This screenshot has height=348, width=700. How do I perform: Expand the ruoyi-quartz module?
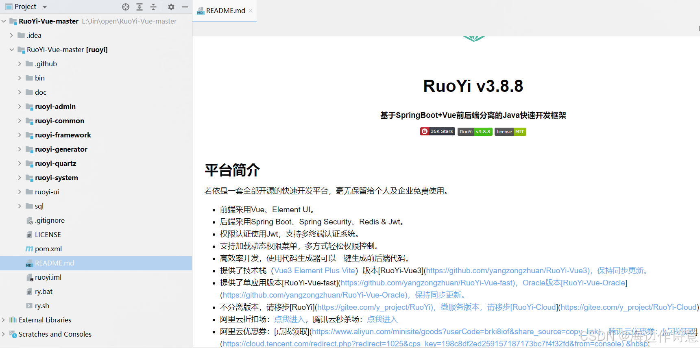point(20,163)
